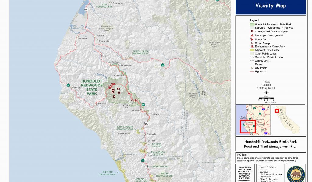This screenshot has width=312, height=182.
Task: Click the red Highways legend line
Action: pos(252,72)
